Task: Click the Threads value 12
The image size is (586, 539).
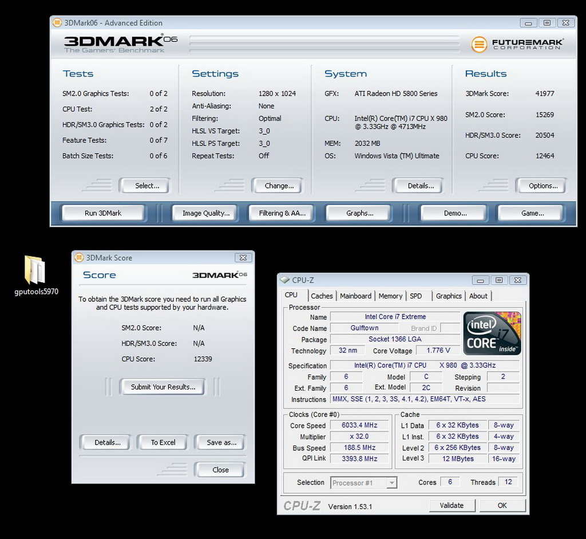Action: pyautogui.click(x=508, y=482)
